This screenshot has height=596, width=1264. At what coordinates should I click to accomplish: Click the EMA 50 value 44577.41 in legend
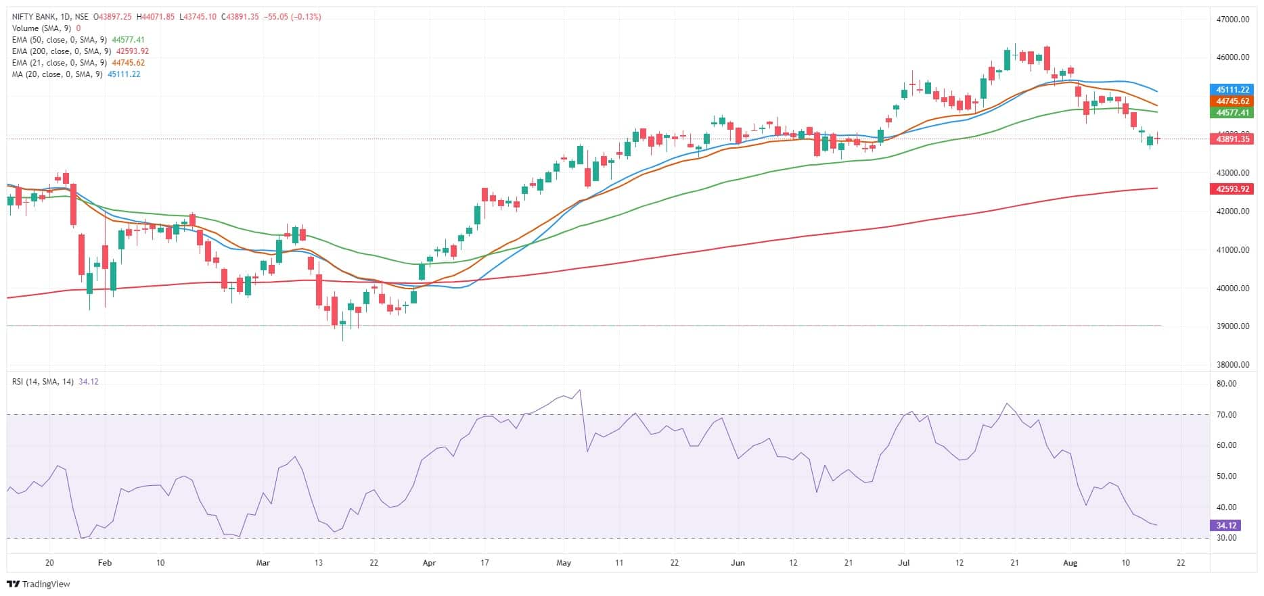click(128, 40)
